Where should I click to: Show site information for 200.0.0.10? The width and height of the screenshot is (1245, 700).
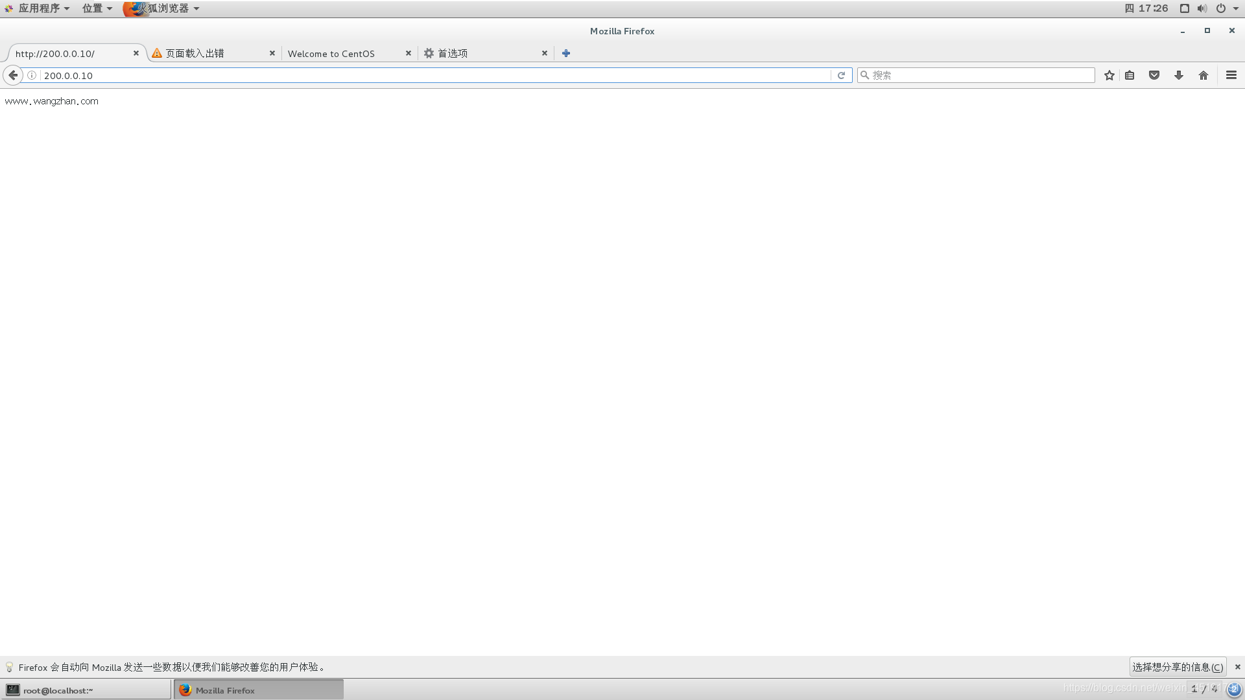click(x=32, y=75)
